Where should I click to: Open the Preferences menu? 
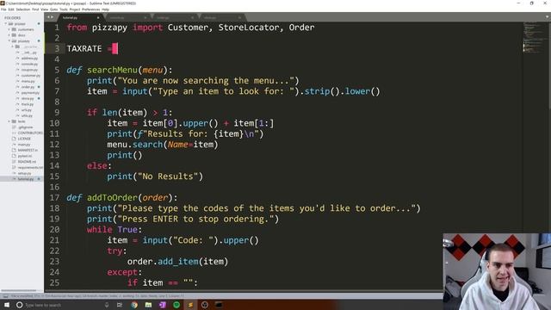tap(90, 9)
